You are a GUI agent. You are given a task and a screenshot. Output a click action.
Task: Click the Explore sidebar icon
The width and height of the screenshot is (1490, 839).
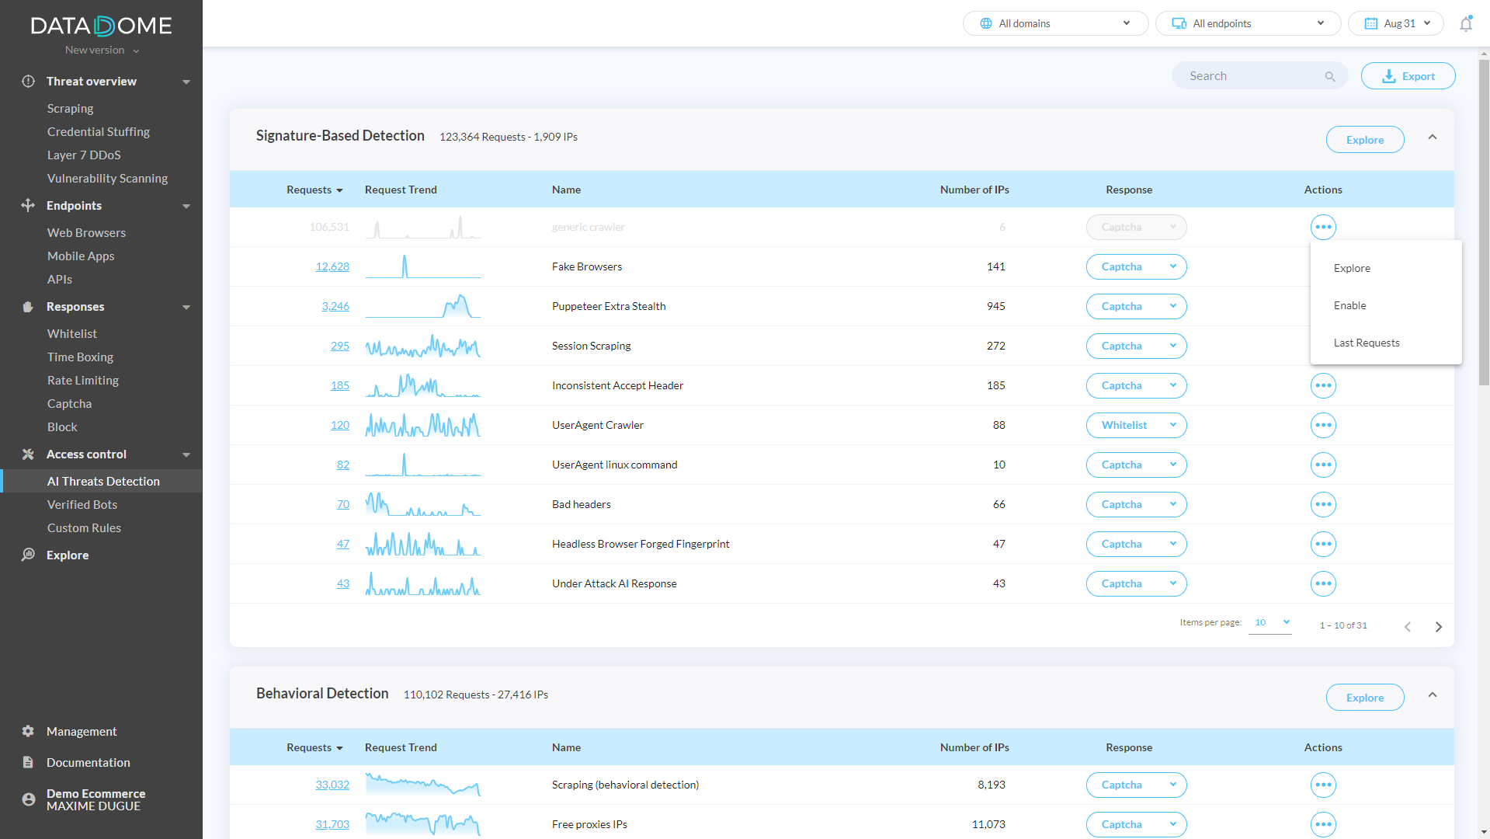pyautogui.click(x=28, y=555)
